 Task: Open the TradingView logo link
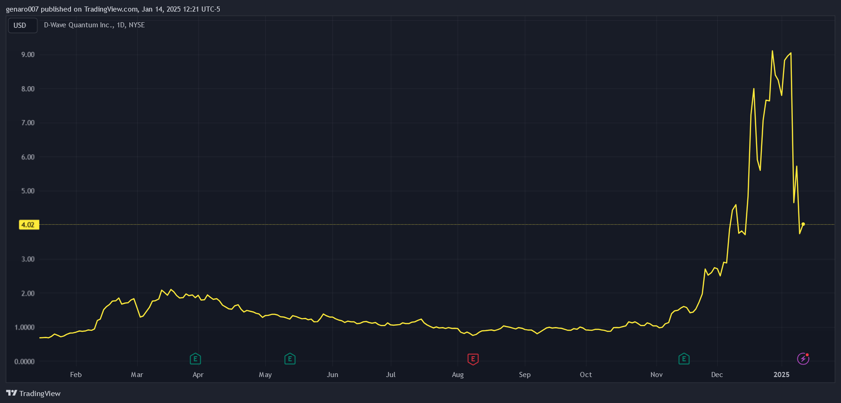(x=33, y=393)
